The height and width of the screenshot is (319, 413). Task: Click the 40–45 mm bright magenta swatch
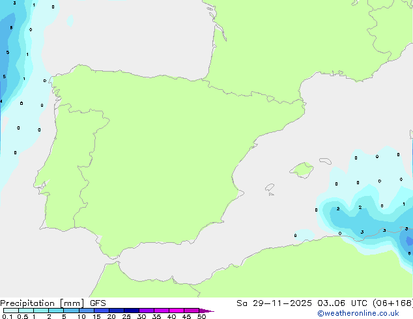click(177, 311)
